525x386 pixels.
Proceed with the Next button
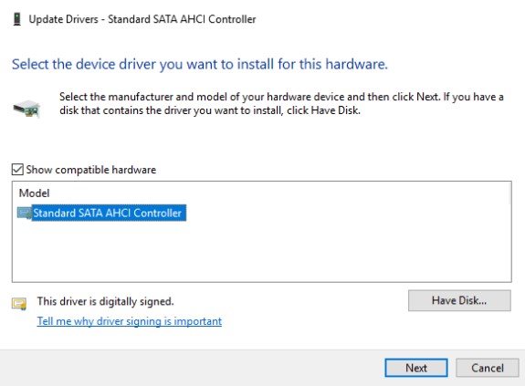pyautogui.click(x=416, y=368)
